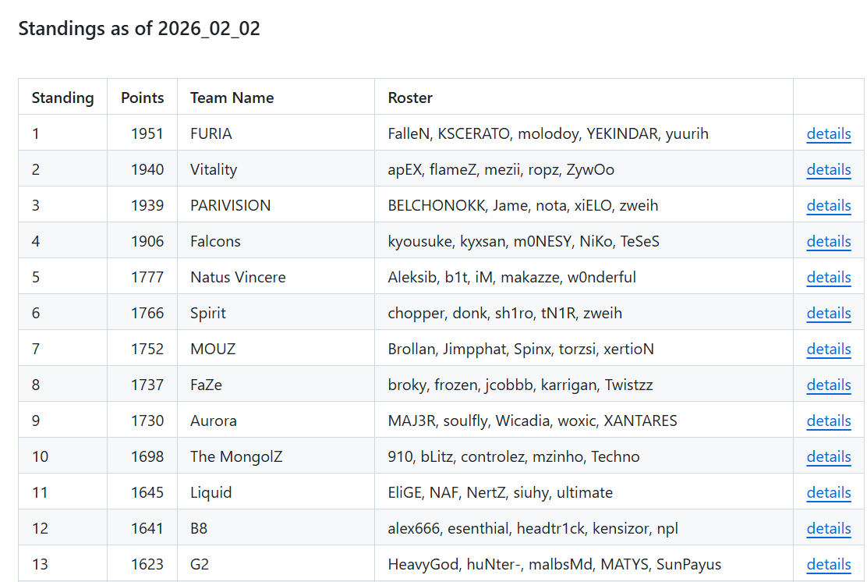
Task: Click points value 1906
Action: click(x=147, y=242)
